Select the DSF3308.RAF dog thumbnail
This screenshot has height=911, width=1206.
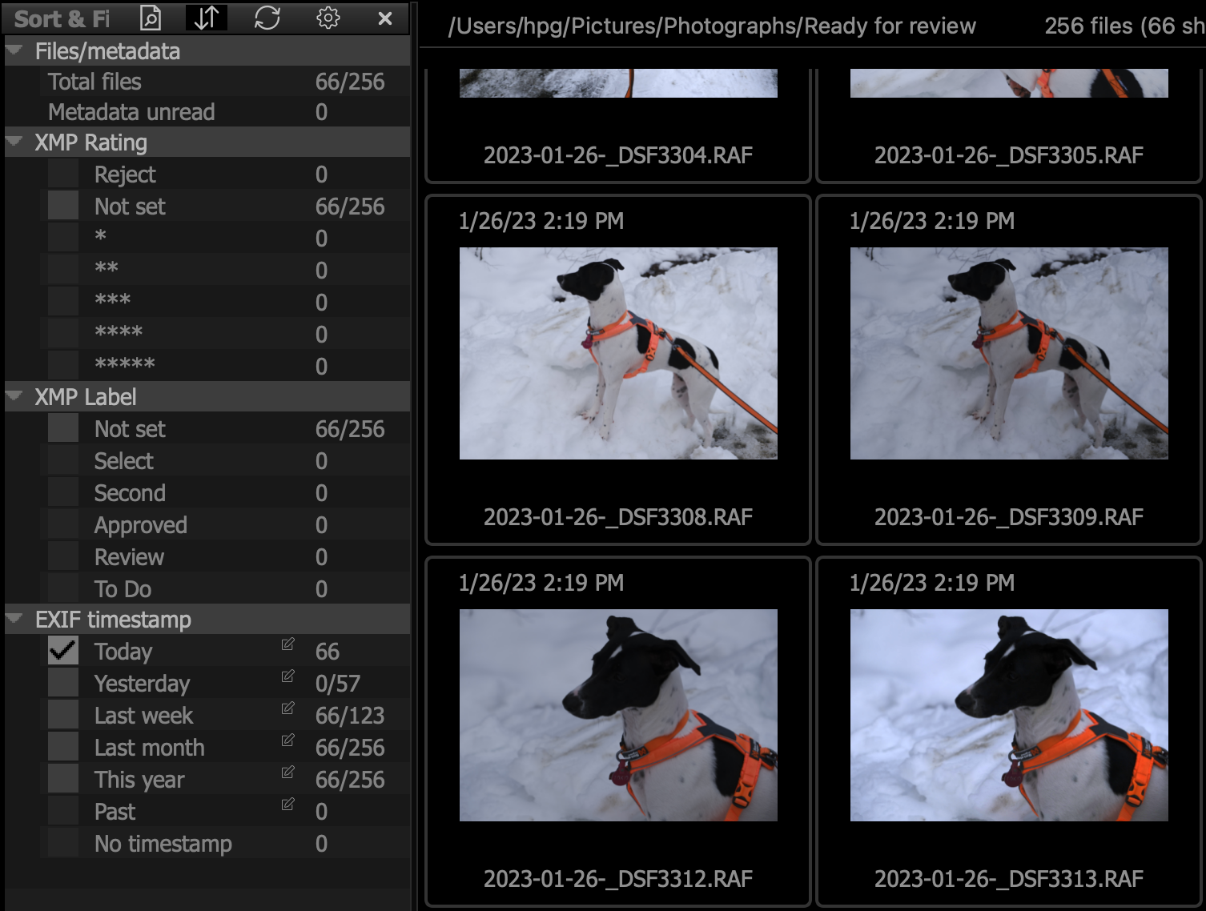click(x=617, y=353)
